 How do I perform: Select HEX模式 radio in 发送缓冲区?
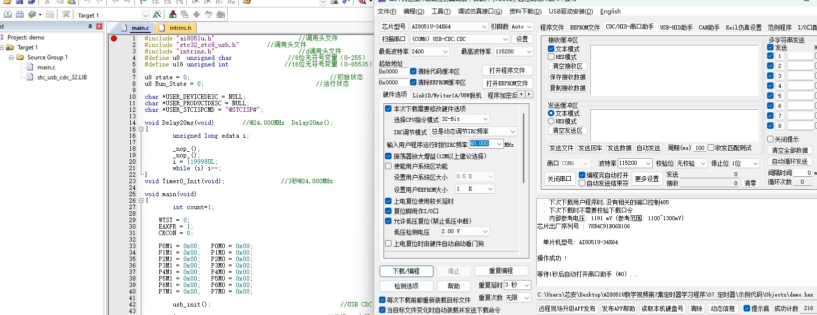pos(551,121)
